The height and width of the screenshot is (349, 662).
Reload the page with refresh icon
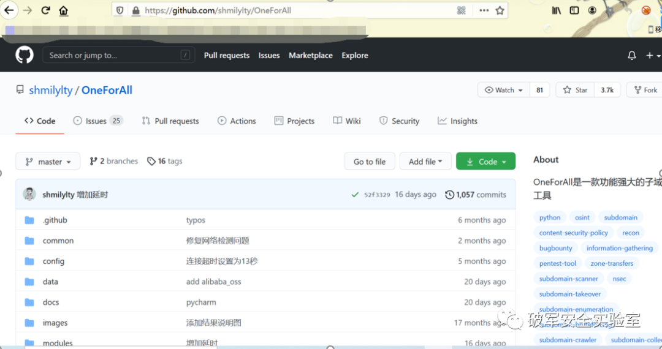45,10
